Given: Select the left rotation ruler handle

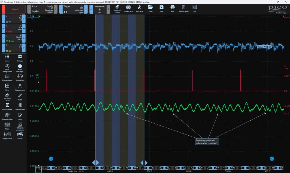Looking at the screenshot, I should pos(95,163).
